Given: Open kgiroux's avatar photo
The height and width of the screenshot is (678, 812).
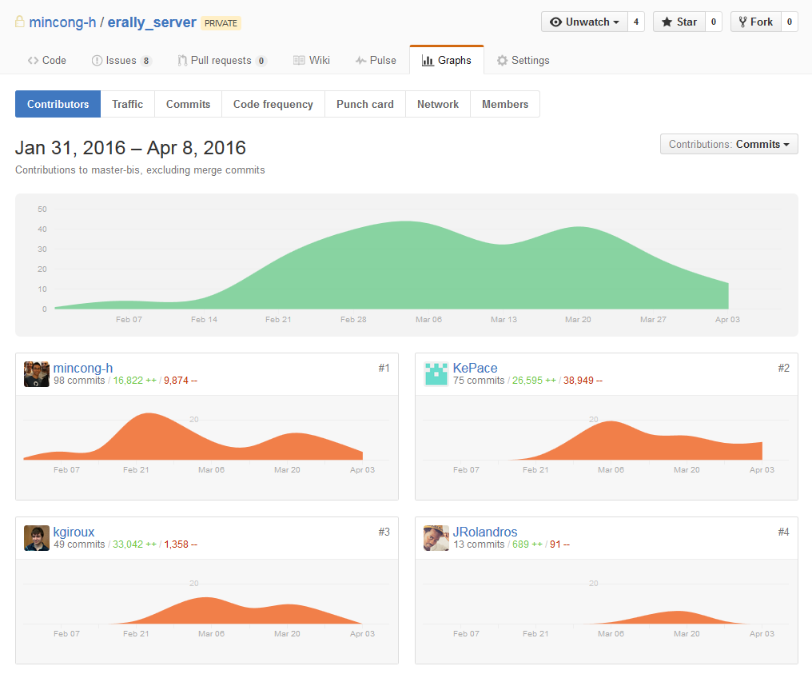Looking at the screenshot, I should click(37, 538).
